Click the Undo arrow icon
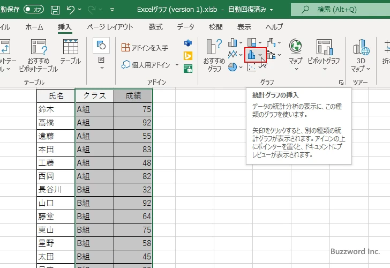 pyautogui.click(x=71, y=10)
